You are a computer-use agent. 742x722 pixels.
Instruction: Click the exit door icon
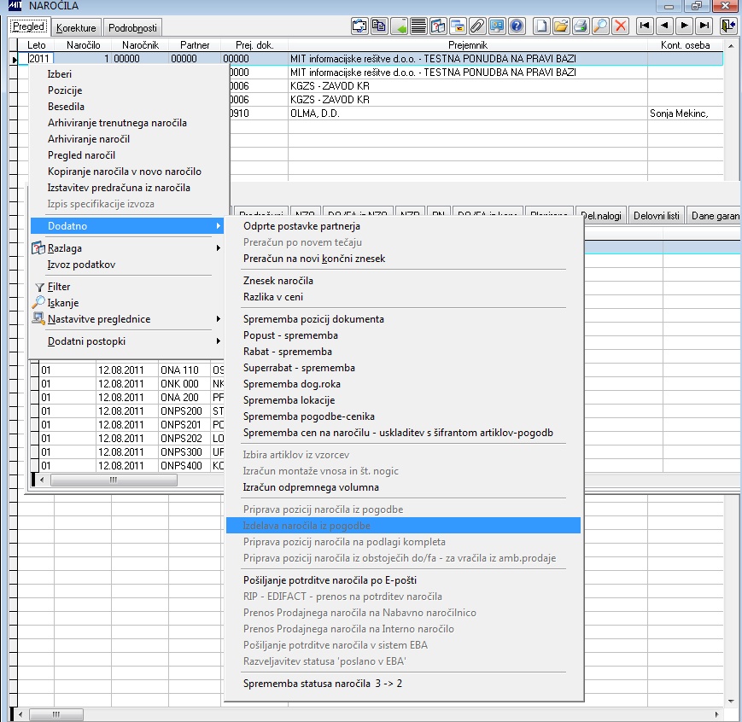pyautogui.click(x=728, y=26)
